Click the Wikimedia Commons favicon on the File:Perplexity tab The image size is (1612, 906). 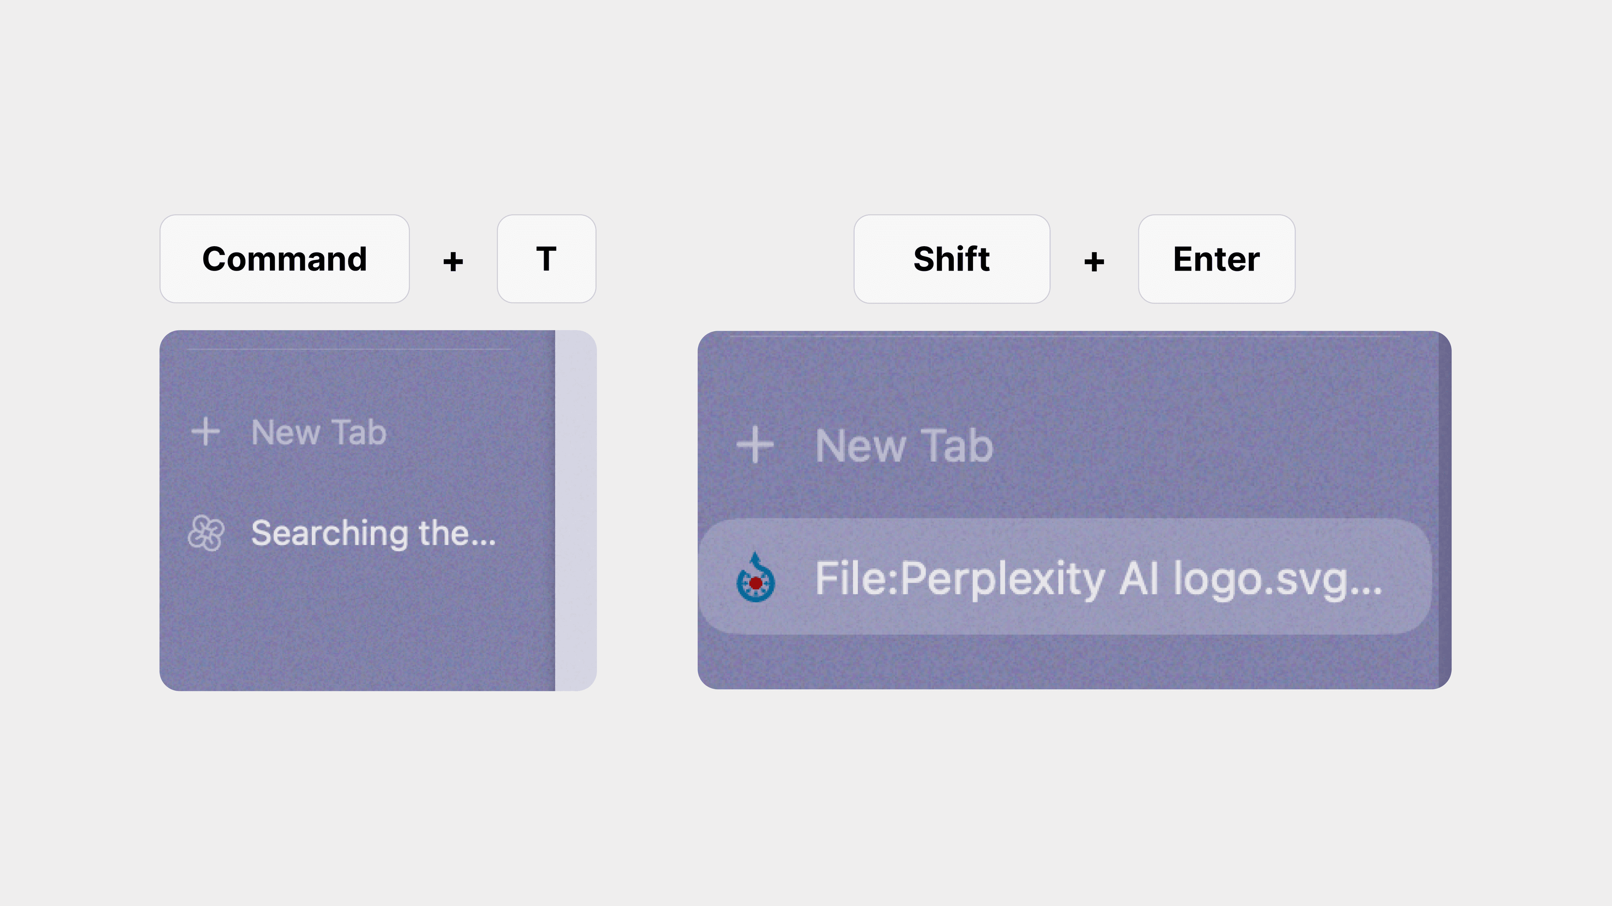(x=755, y=577)
